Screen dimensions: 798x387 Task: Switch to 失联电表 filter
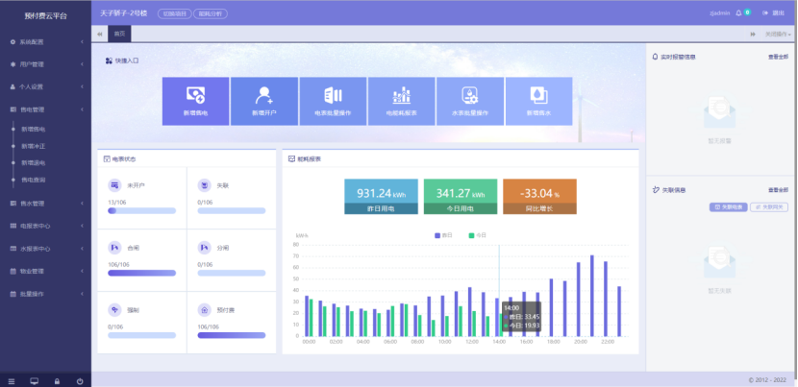(x=728, y=206)
